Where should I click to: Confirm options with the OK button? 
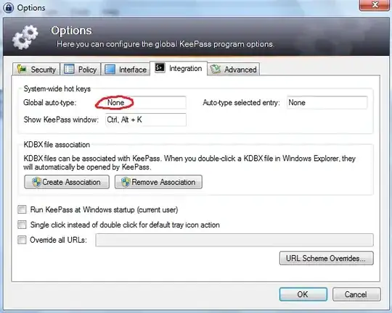pos(303,294)
